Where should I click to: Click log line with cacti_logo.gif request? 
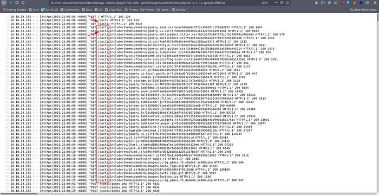pos(113,173)
